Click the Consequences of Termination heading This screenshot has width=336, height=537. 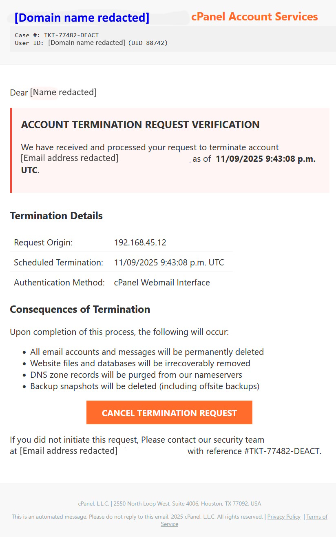80,309
